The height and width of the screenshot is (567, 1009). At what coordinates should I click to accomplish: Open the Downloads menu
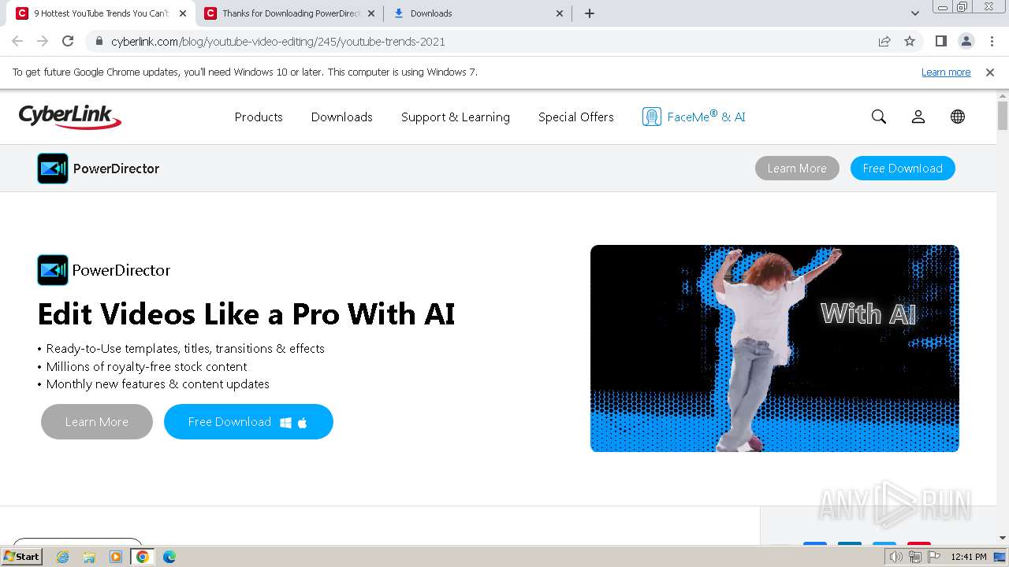(x=341, y=117)
